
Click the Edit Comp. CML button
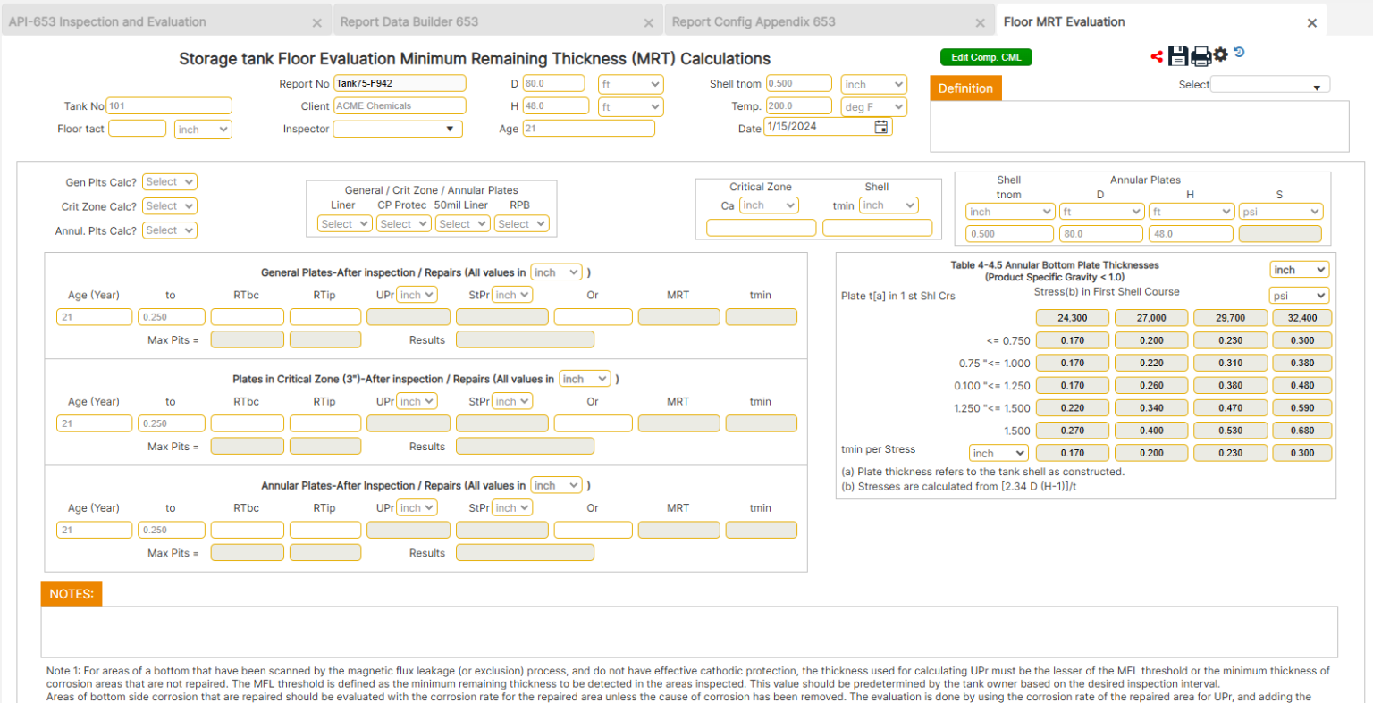tap(986, 55)
